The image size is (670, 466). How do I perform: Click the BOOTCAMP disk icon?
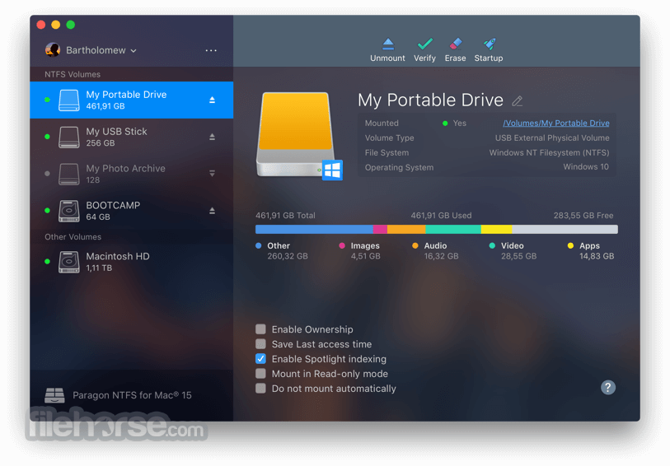point(68,211)
